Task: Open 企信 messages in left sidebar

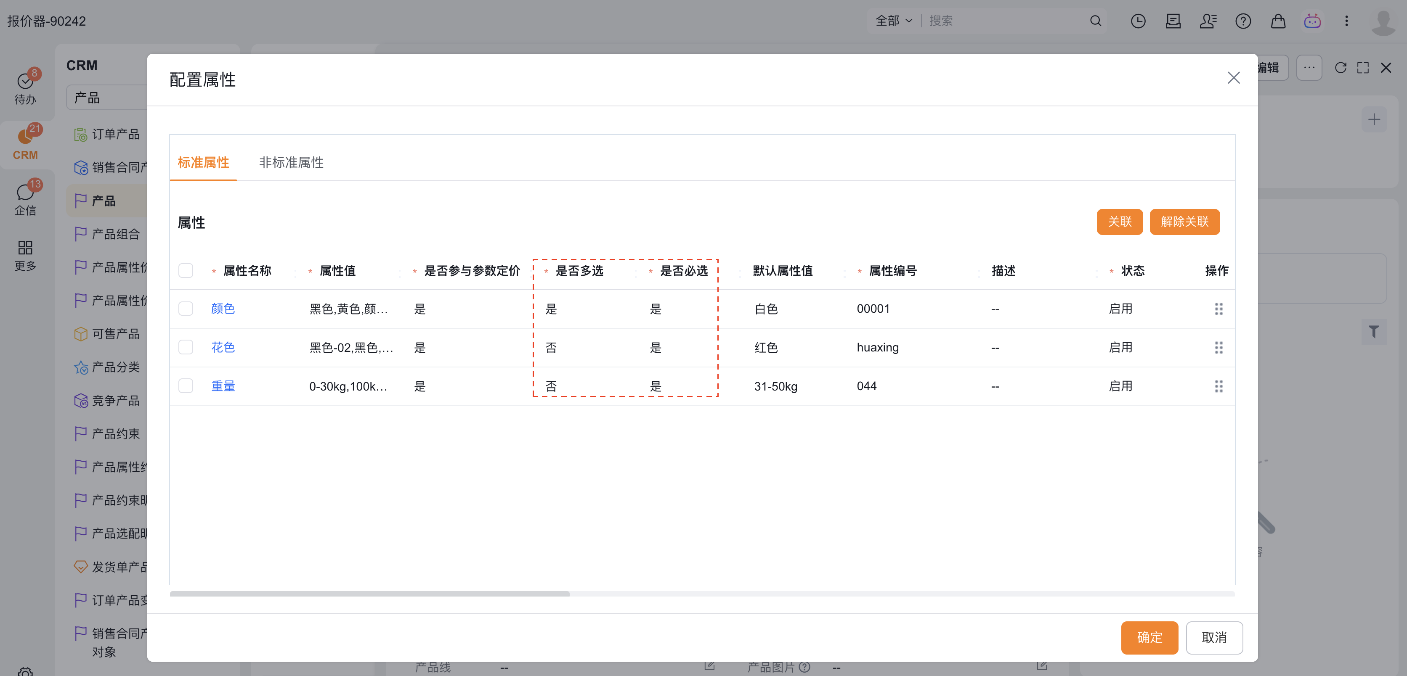Action: tap(25, 198)
